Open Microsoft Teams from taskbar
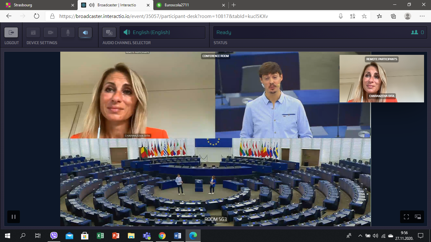Viewport: 431px width, 242px height. point(147,236)
